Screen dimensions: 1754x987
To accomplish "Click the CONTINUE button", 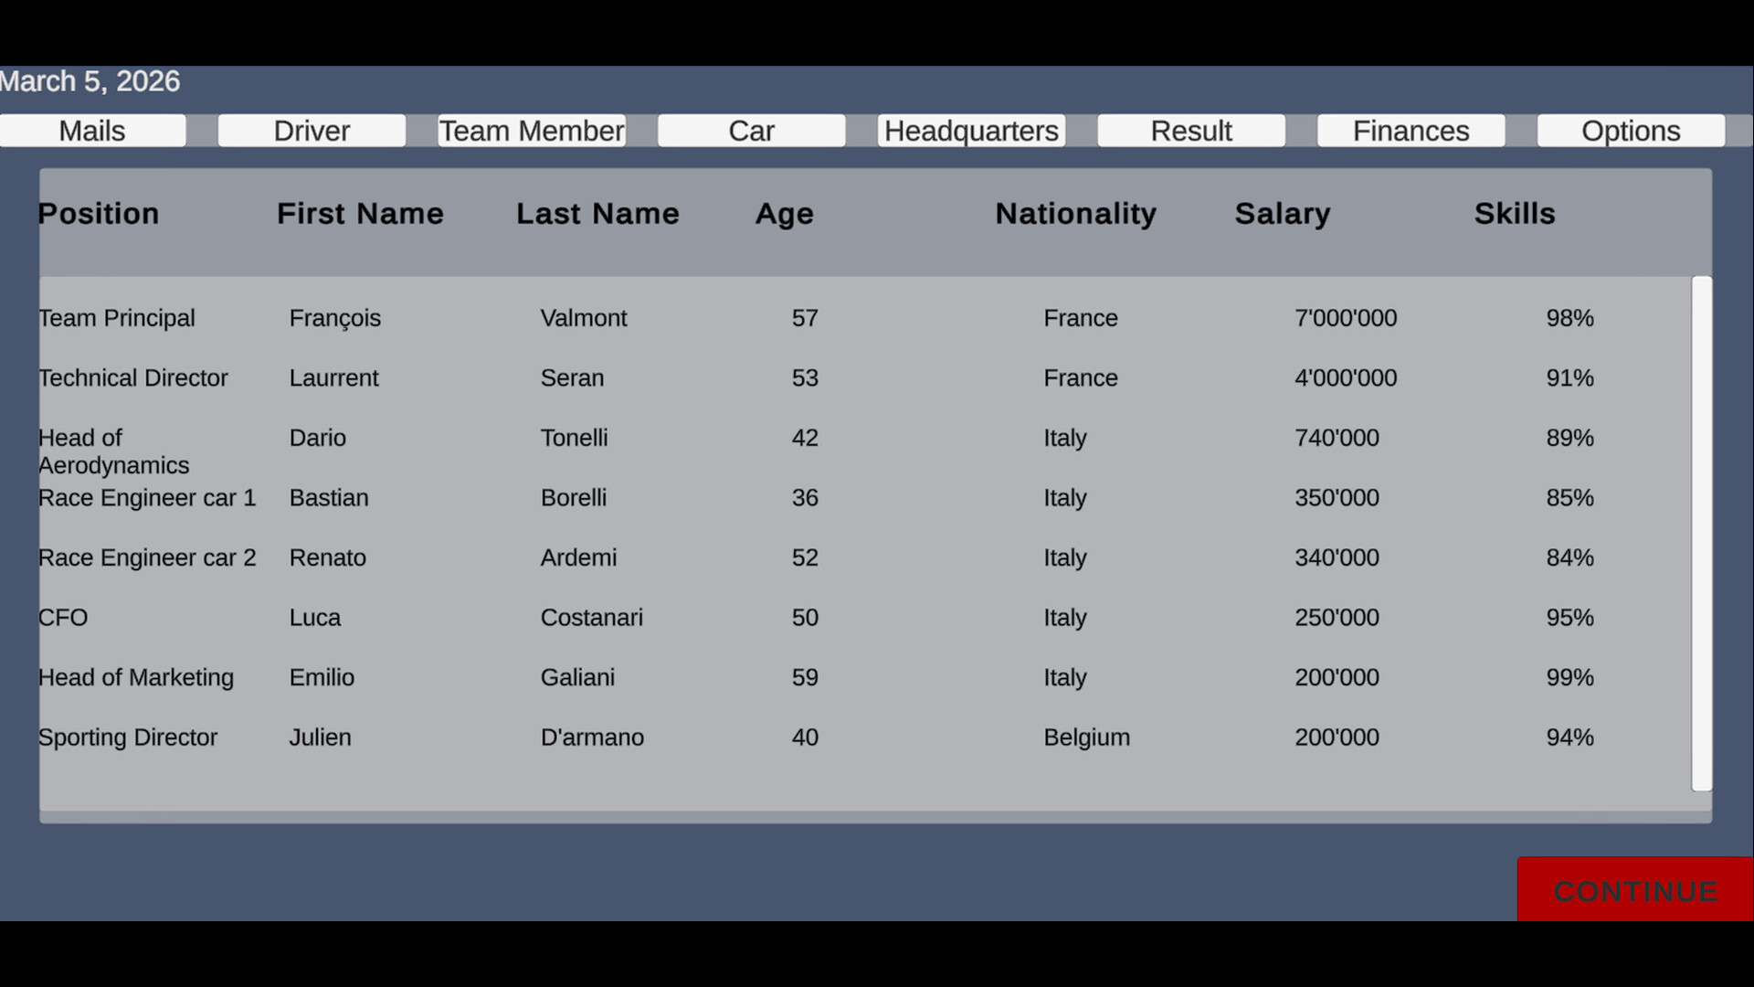I will pos(1634,890).
